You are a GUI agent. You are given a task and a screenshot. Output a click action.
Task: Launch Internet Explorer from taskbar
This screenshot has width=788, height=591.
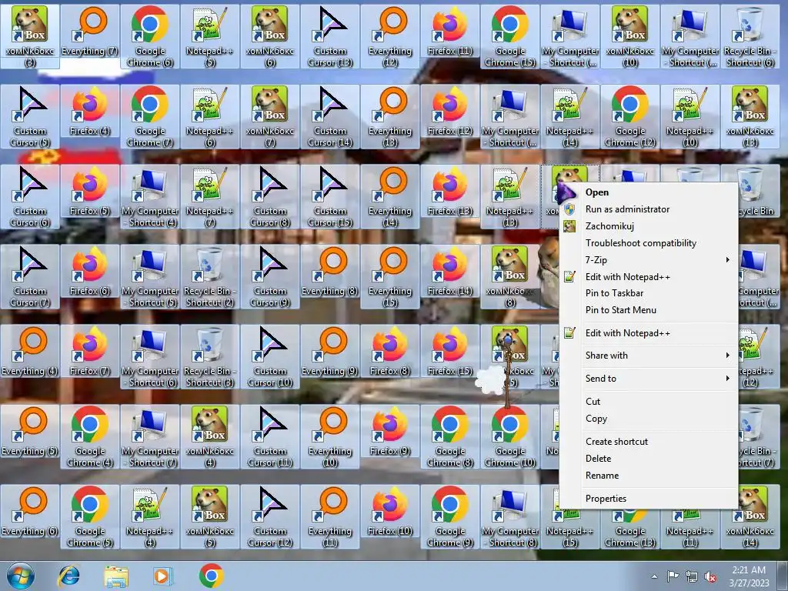pyautogui.click(x=69, y=576)
